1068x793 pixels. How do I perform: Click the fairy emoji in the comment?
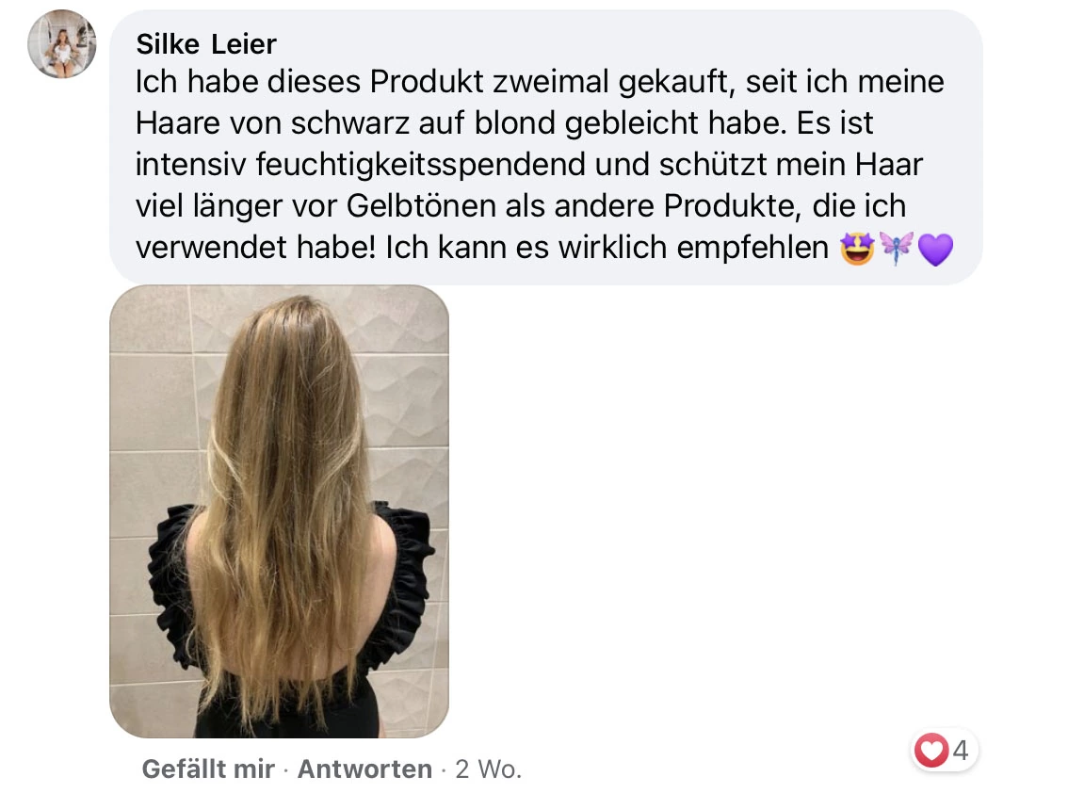tap(897, 248)
